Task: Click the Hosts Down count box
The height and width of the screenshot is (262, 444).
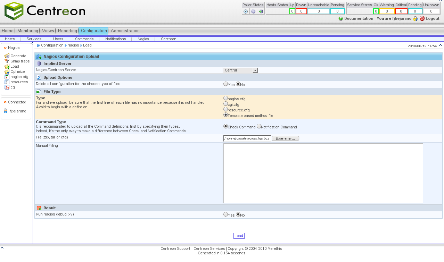Action: pyautogui.click(x=301, y=11)
